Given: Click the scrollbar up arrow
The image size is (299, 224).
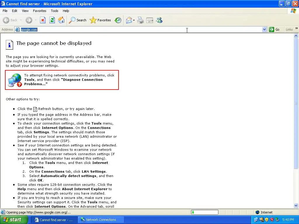Looking at the screenshot, I should click(296, 36).
